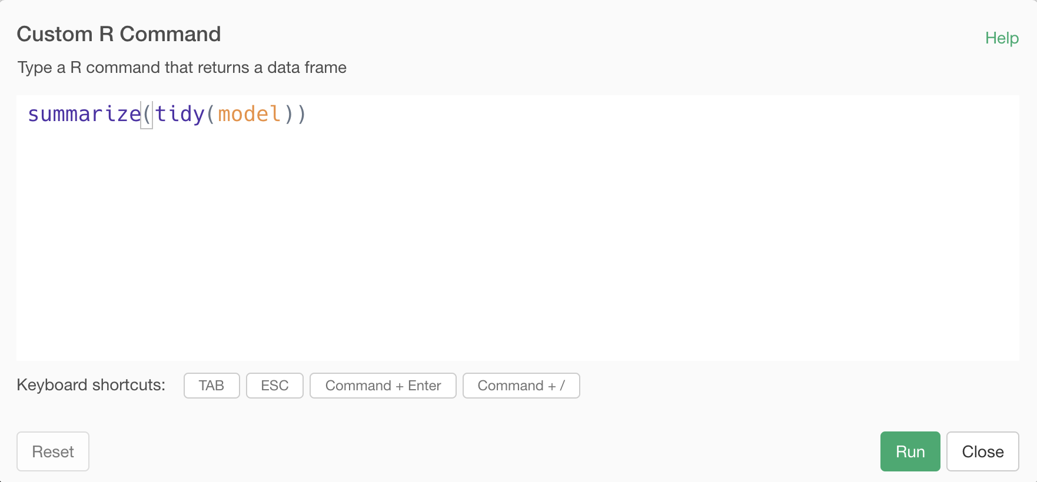Click the opening parenthesis after tidy
Viewport: 1037px width, 482px height.
tap(211, 114)
